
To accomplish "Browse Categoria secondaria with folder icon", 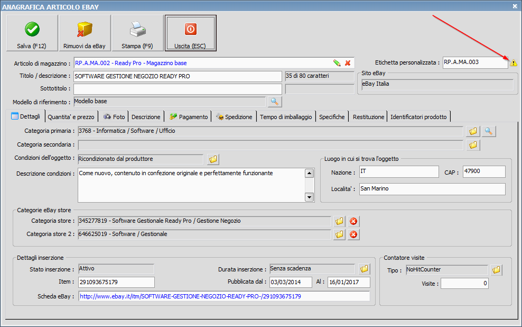I will coord(473,145).
